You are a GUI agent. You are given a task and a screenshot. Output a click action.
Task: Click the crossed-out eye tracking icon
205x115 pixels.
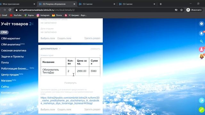pyautogui.click(x=176, y=10)
